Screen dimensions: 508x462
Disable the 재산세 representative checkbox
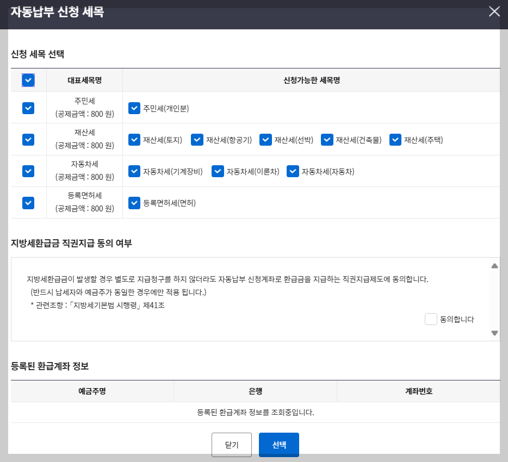28,139
